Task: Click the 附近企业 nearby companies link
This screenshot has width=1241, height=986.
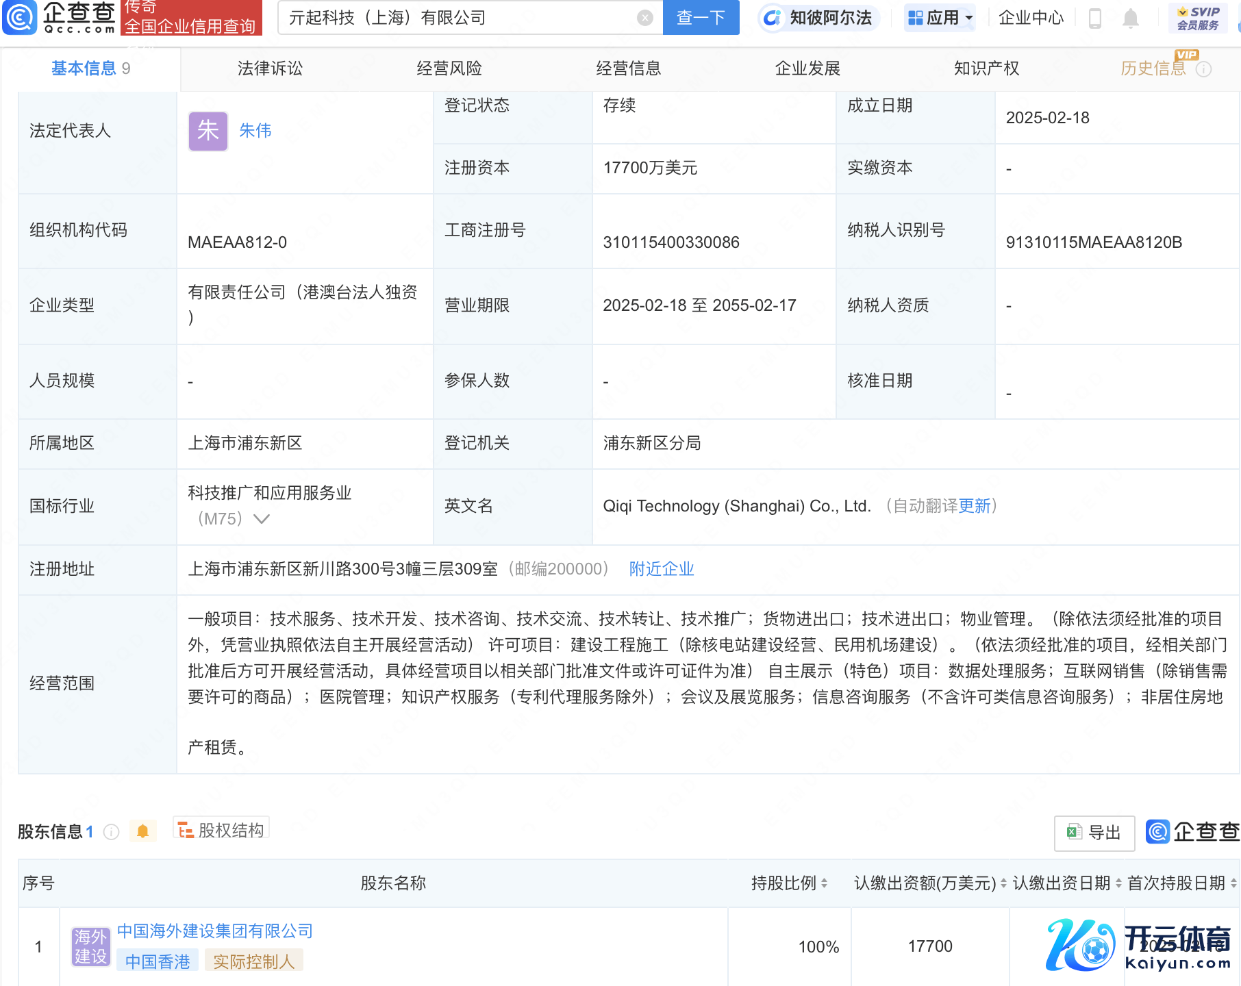Action: (x=661, y=569)
